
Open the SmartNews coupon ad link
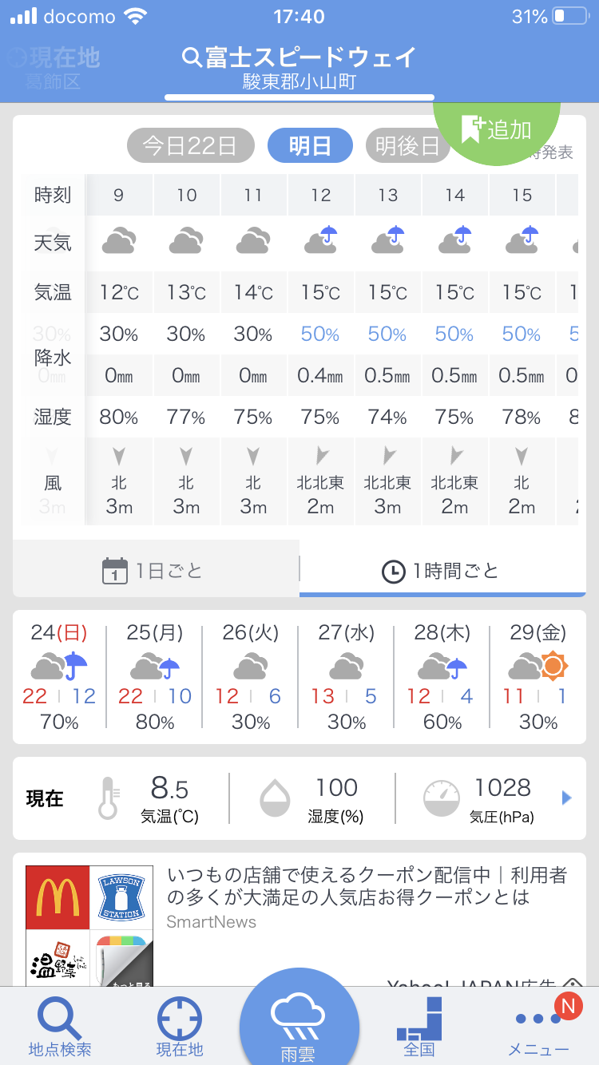(x=367, y=886)
